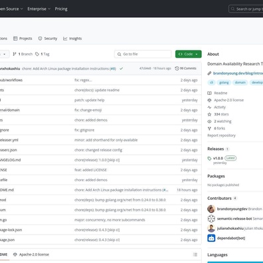Expand the Enterprise menu
Screen dimensions: 263x263
[39, 9]
